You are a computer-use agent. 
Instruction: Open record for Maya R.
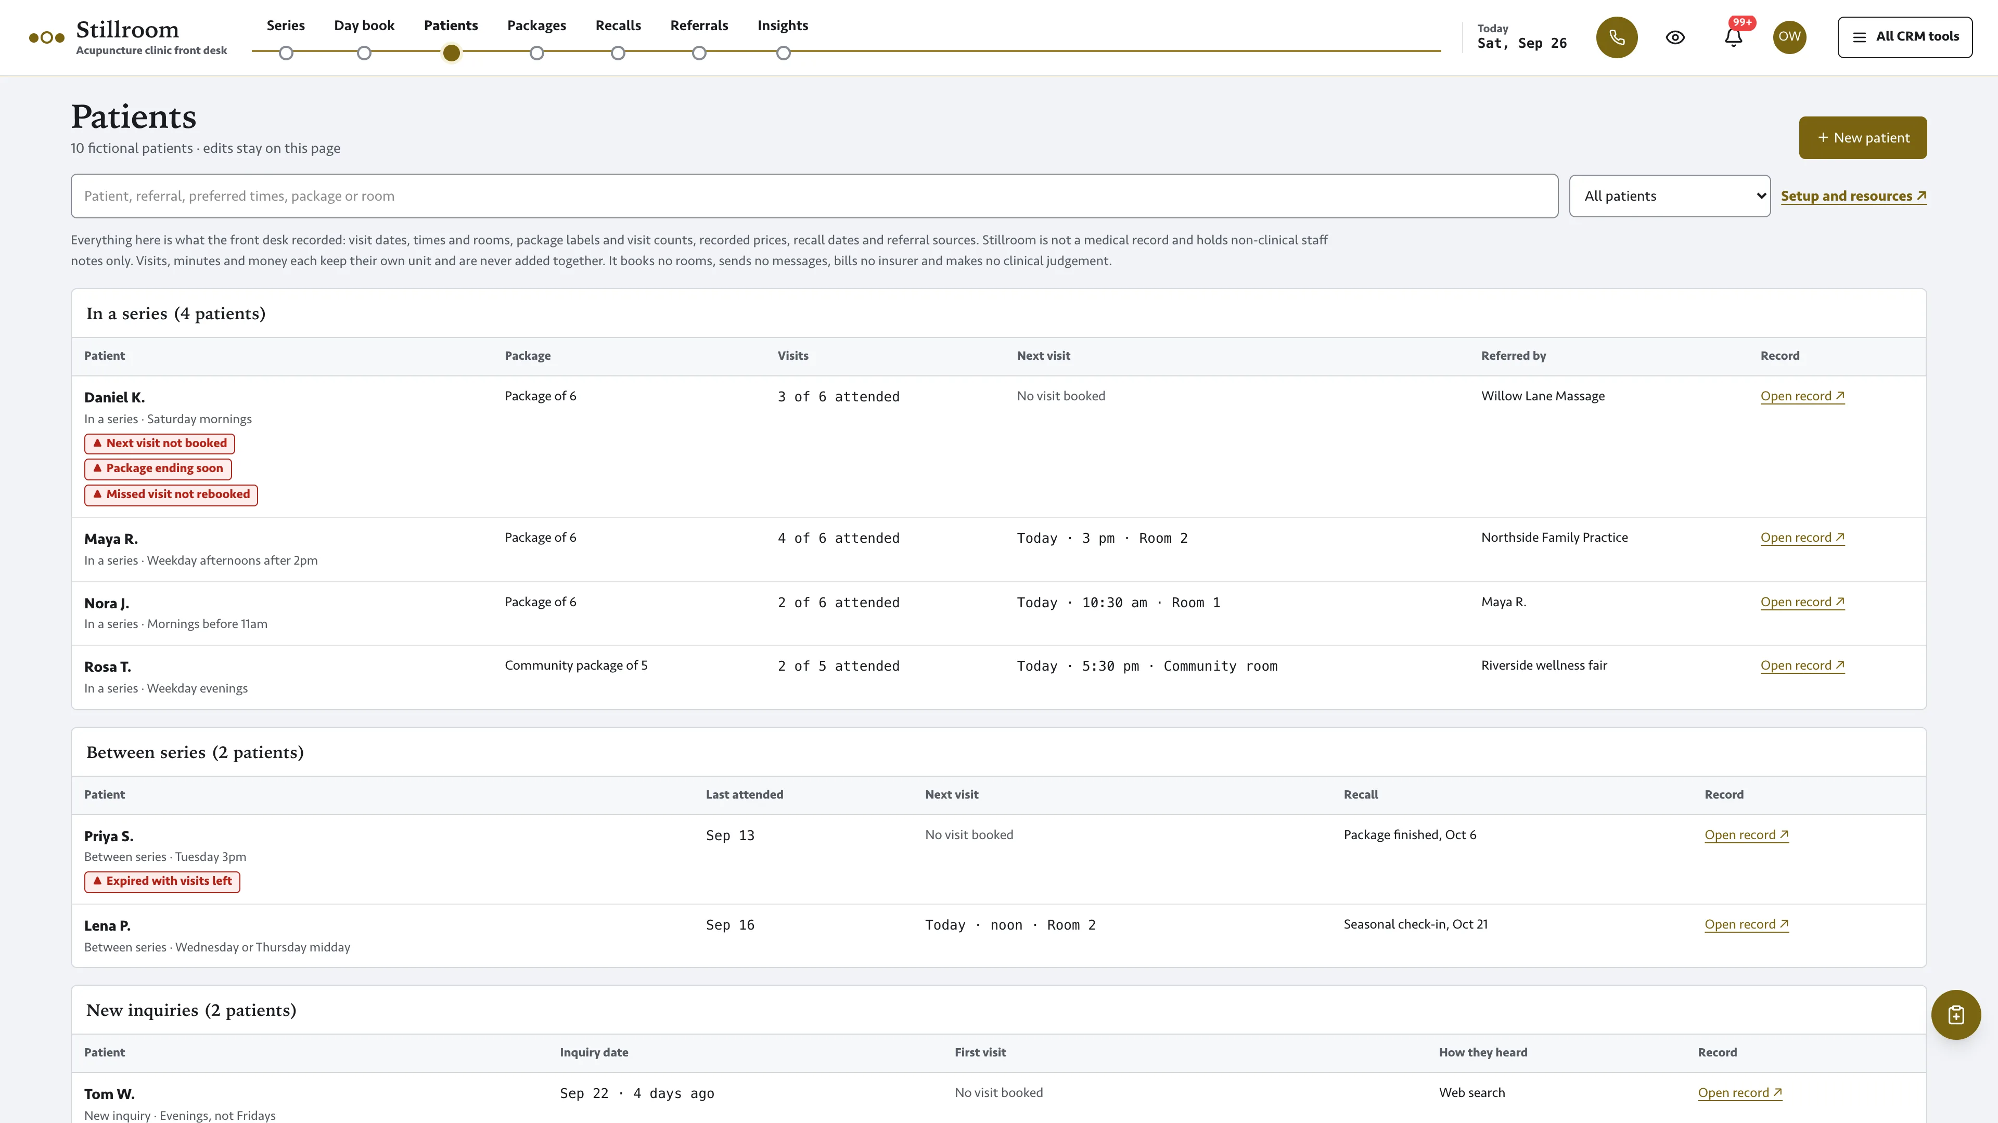point(1802,538)
